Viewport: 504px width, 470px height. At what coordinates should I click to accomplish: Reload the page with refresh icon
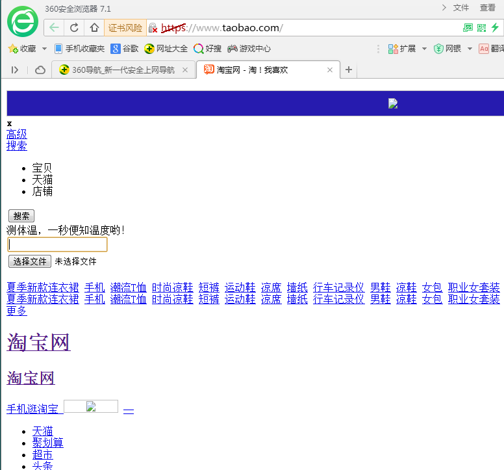pyautogui.click(x=74, y=28)
